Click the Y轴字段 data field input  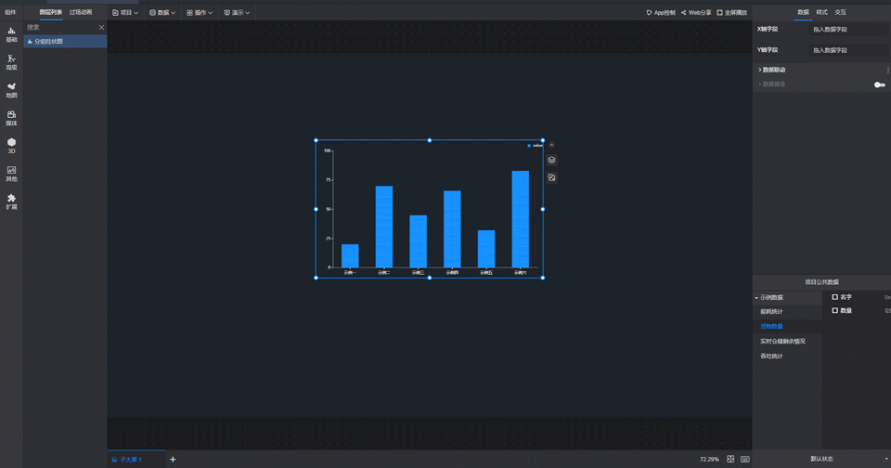point(847,50)
